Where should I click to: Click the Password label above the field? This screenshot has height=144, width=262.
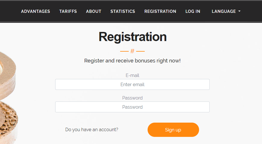point(132,98)
